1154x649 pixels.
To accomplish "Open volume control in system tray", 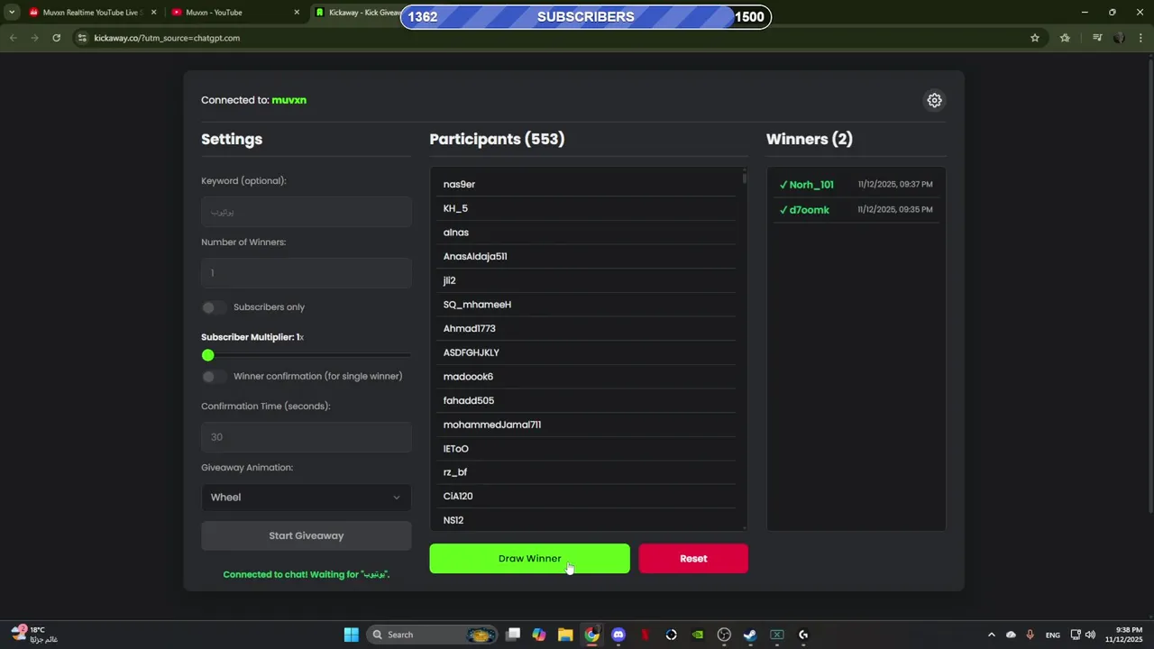I will pyautogui.click(x=1090, y=635).
